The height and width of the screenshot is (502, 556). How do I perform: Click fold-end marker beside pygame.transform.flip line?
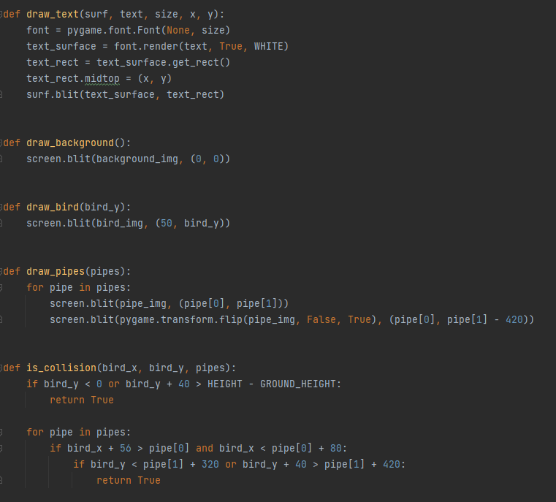(x=1, y=319)
